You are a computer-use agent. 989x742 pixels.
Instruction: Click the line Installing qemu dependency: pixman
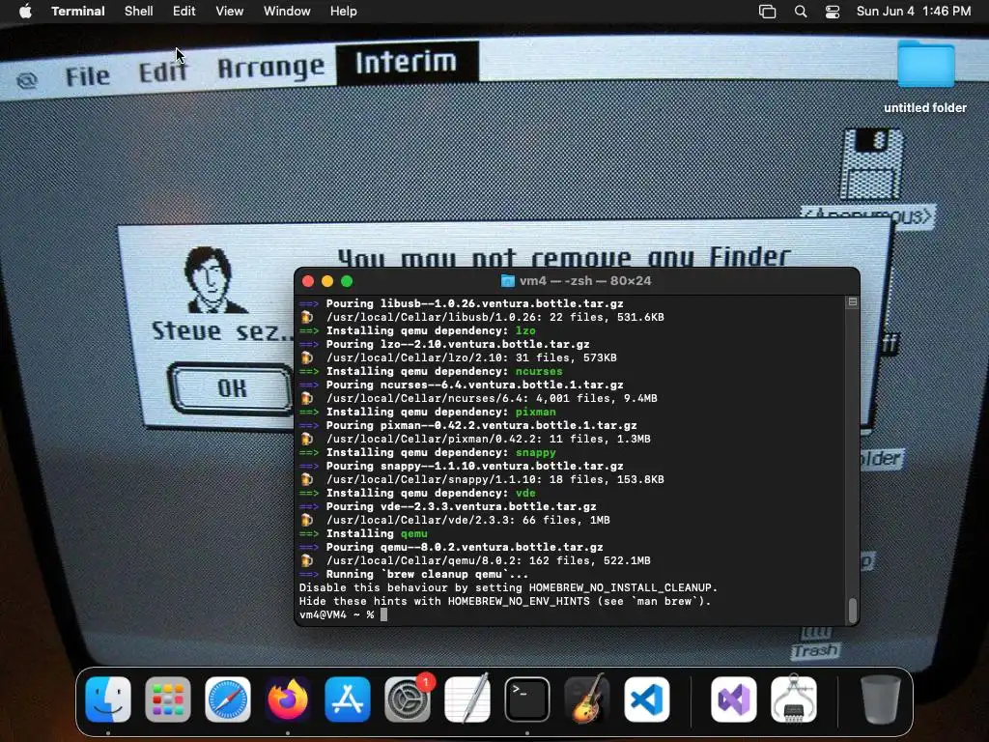pyautogui.click(x=440, y=412)
